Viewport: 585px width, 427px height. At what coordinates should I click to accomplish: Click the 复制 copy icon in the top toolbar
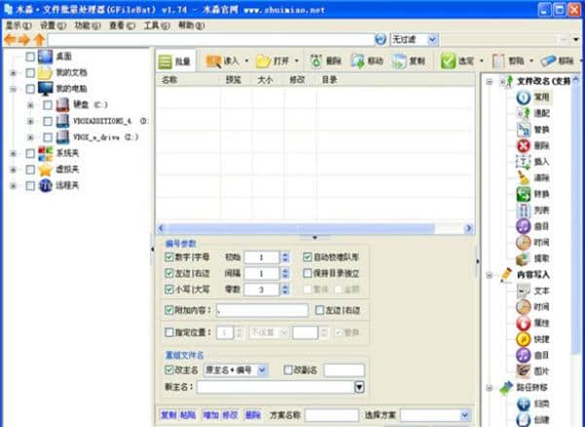coord(409,60)
